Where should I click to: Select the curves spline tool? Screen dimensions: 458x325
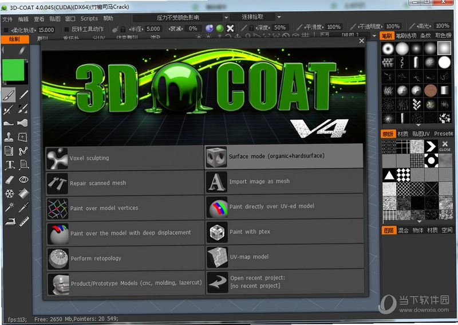(23, 151)
